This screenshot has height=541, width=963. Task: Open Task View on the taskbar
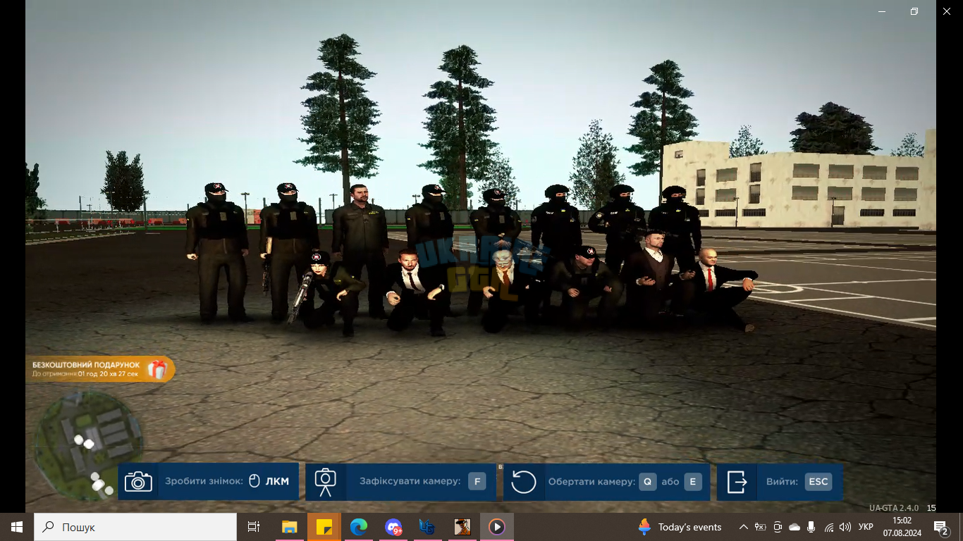[254, 527]
